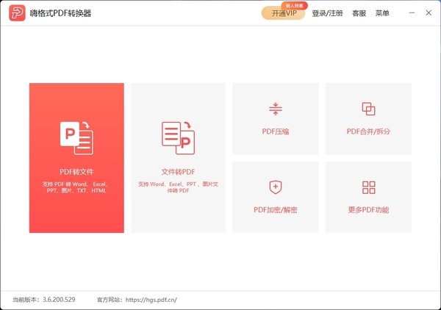Viewport: 441px width, 310px height.
Task: Click the 嗨格式 app logo
Action: (x=15, y=13)
